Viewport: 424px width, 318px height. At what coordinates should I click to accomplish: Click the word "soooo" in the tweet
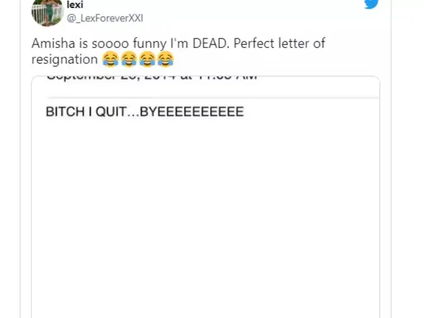[x=110, y=43]
